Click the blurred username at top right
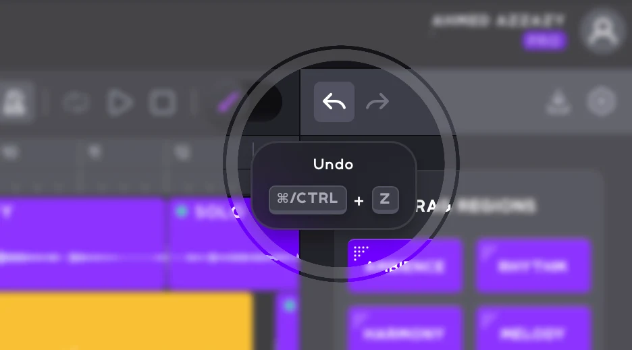This screenshot has height=350, width=632. (498, 20)
